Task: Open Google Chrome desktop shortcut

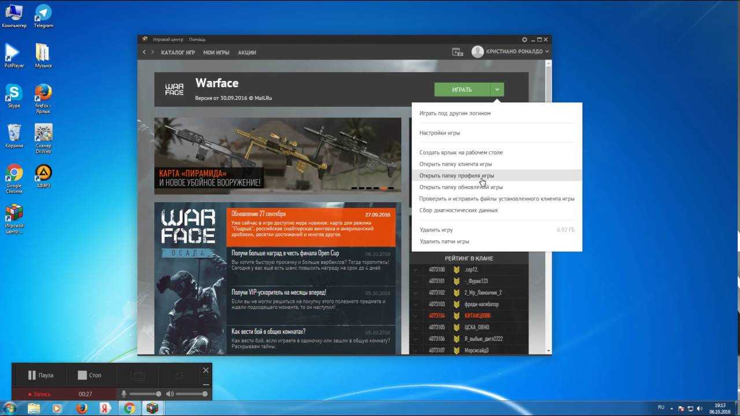Action: coord(14,178)
